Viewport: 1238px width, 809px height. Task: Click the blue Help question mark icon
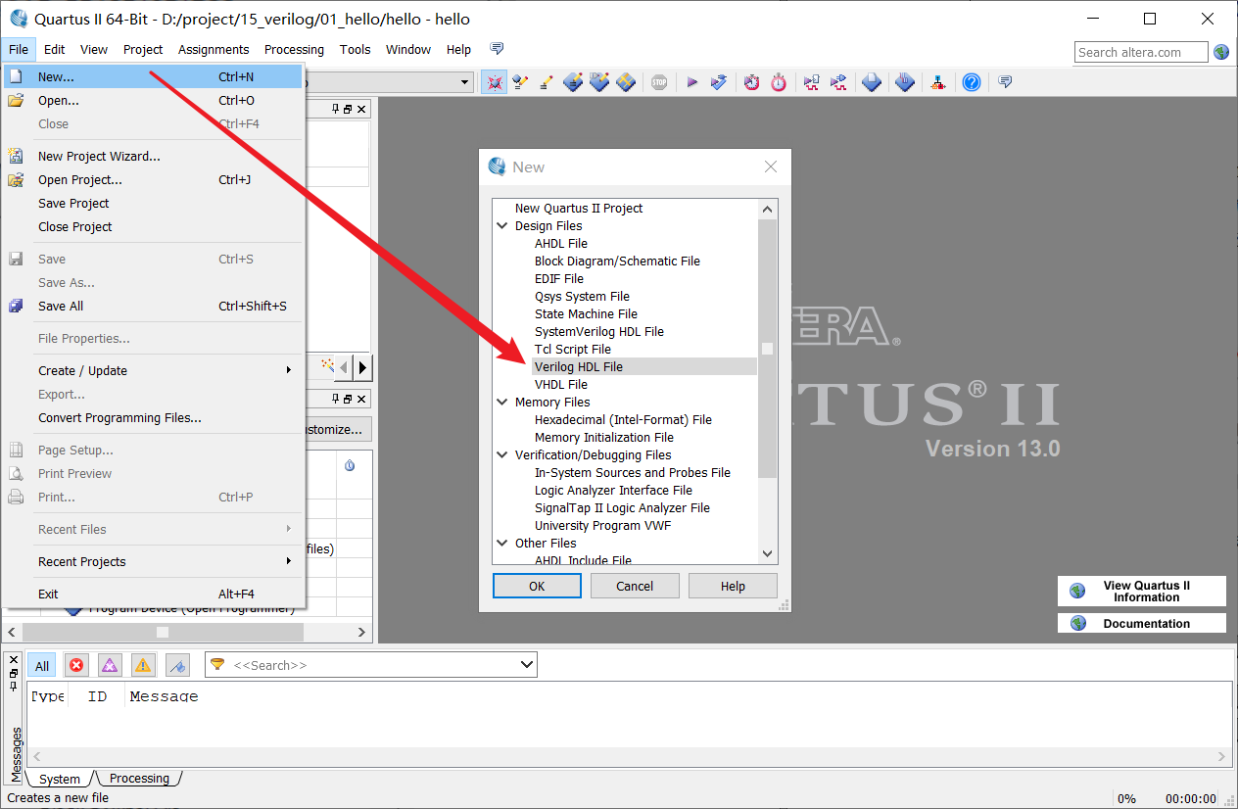click(x=971, y=82)
